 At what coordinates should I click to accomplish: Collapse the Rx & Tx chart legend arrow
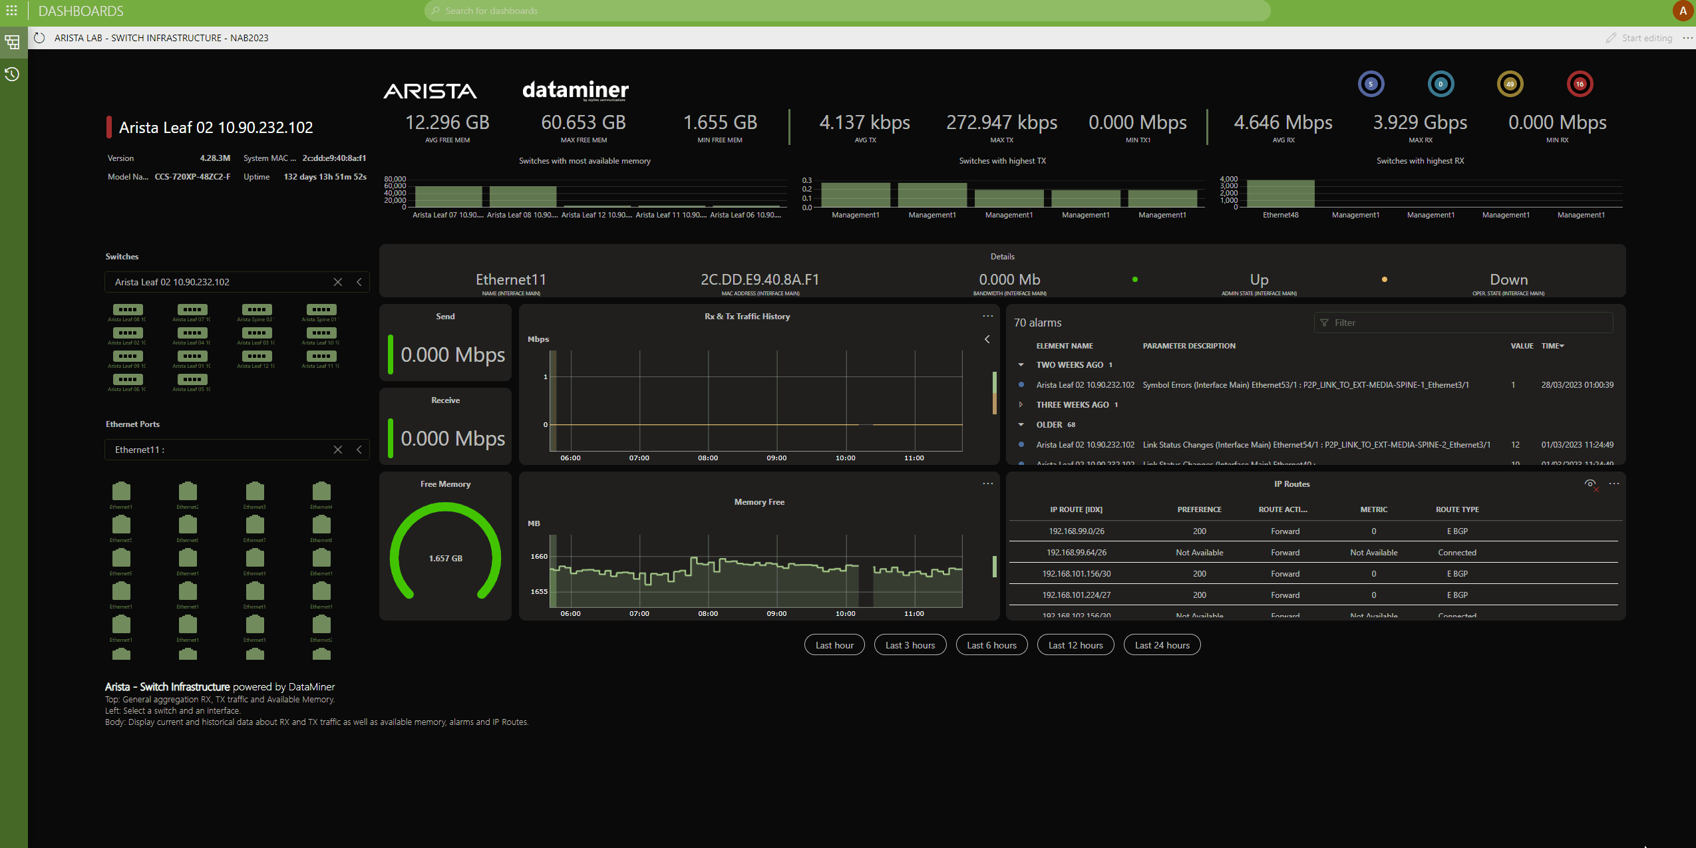[987, 339]
